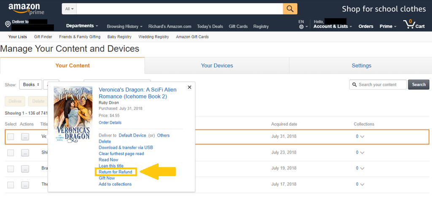Click Delete in the book popup menu
The image size is (432, 197).
[x=105, y=141]
